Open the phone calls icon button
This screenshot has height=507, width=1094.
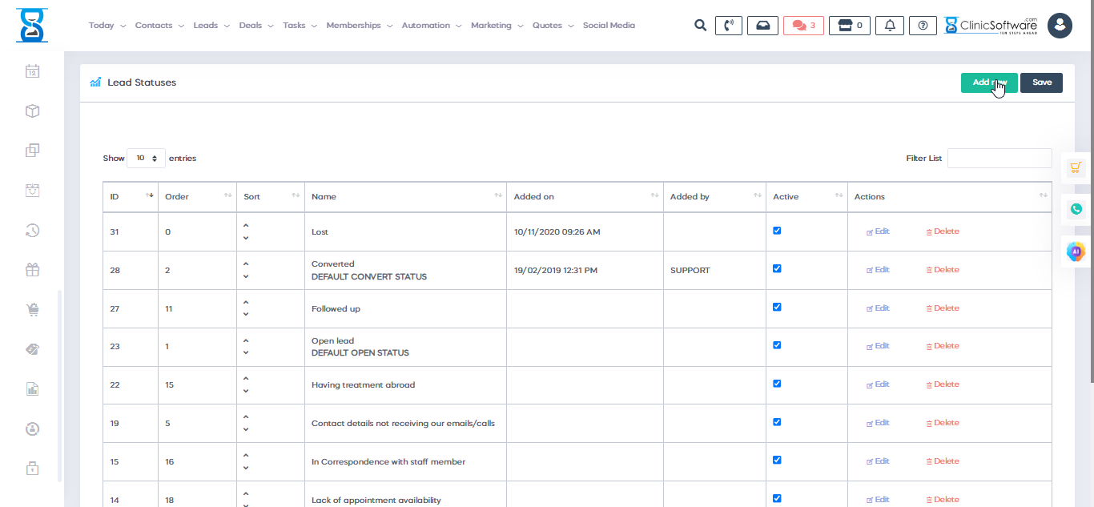coord(728,26)
